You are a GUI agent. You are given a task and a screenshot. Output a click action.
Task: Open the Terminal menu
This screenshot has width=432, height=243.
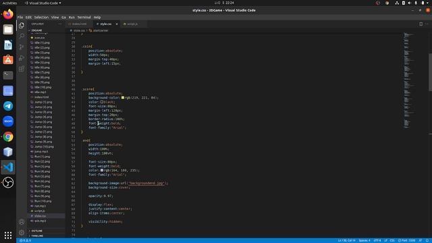tap(84, 17)
